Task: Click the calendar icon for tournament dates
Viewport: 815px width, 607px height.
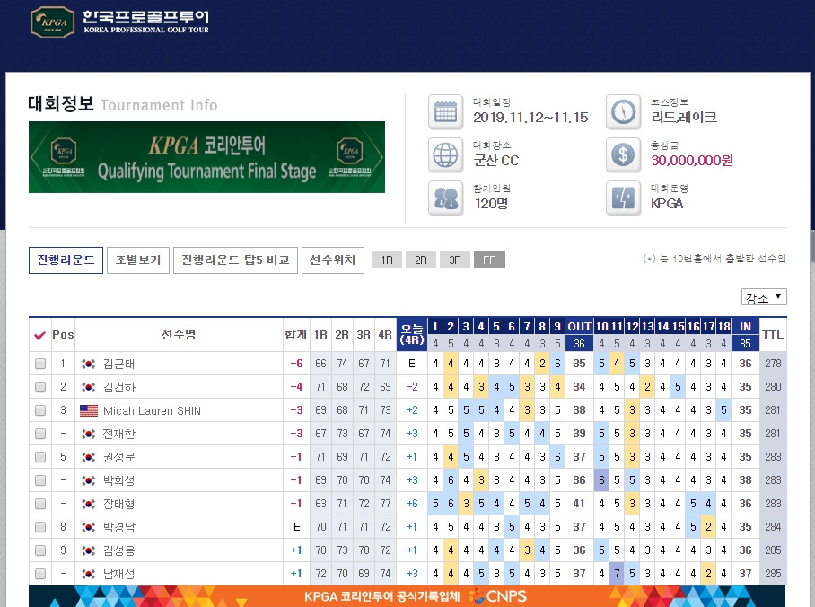Action: pyautogui.click(x=445, y=112)
